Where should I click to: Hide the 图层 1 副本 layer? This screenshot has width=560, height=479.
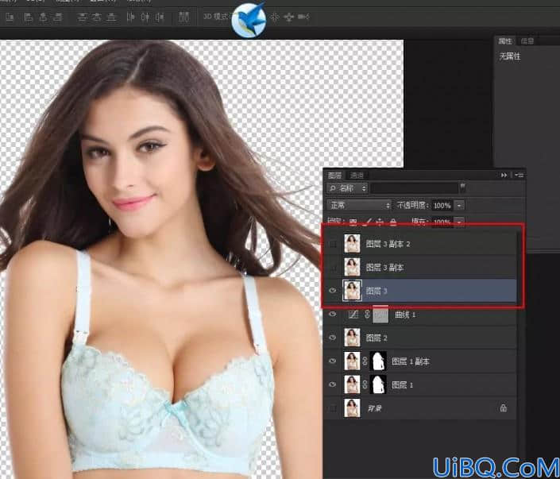[x=333, y=361]
